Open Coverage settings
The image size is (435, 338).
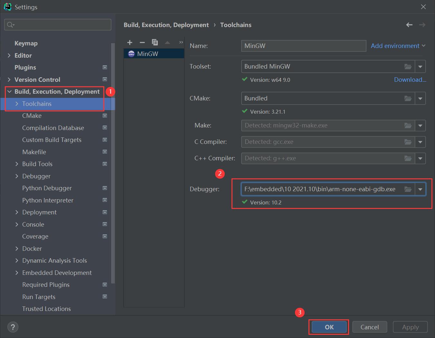point(35,236)
